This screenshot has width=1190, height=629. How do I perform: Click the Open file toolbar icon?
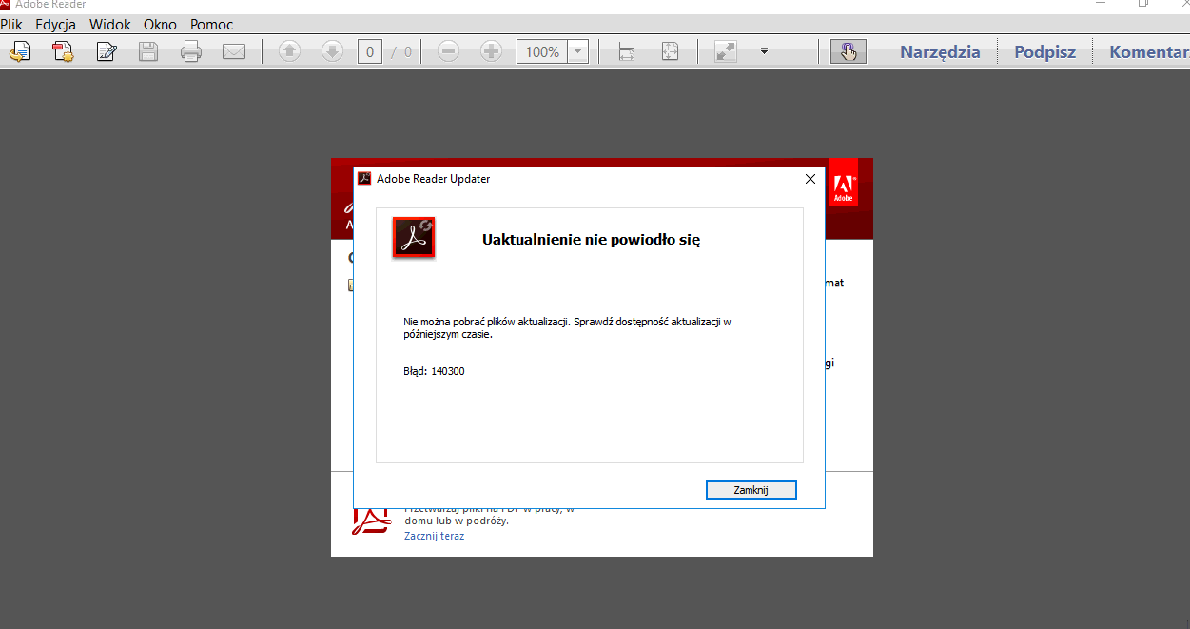tap(19, 52)
